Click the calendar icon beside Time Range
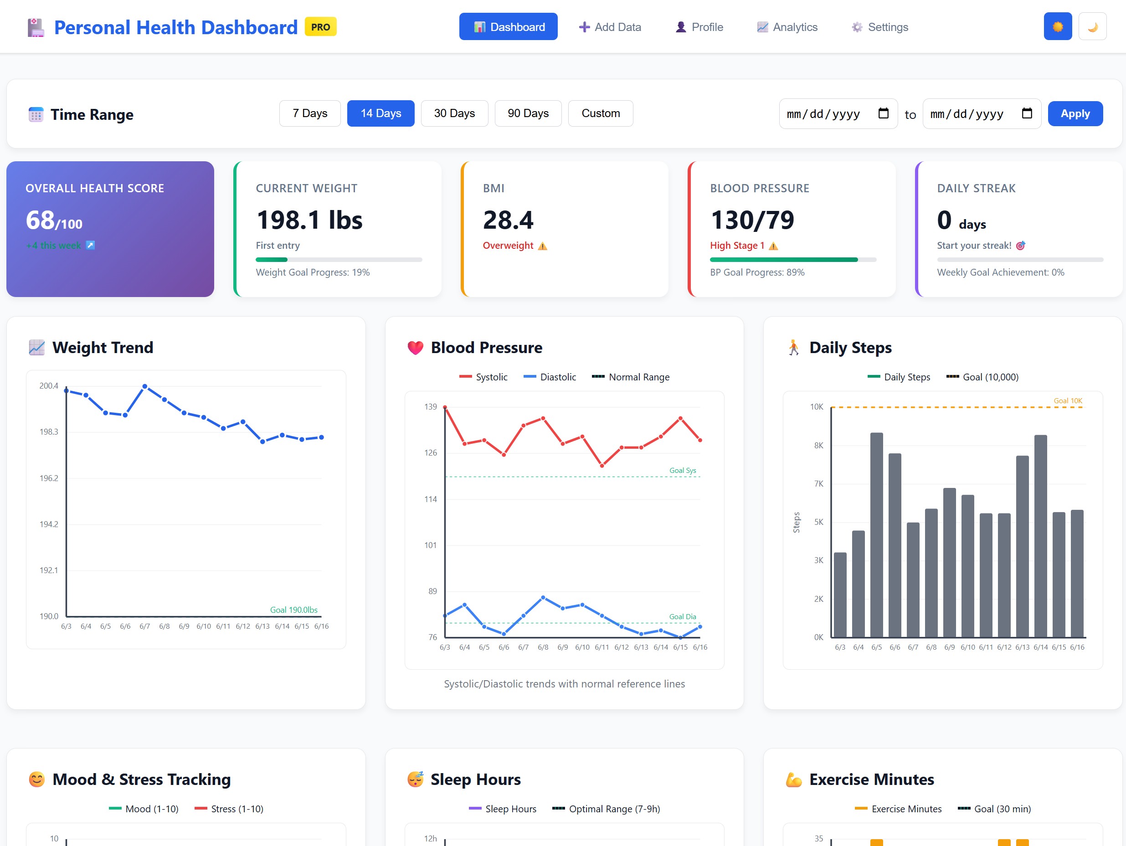Viewport: 1126px width, 846px height. 36,114
